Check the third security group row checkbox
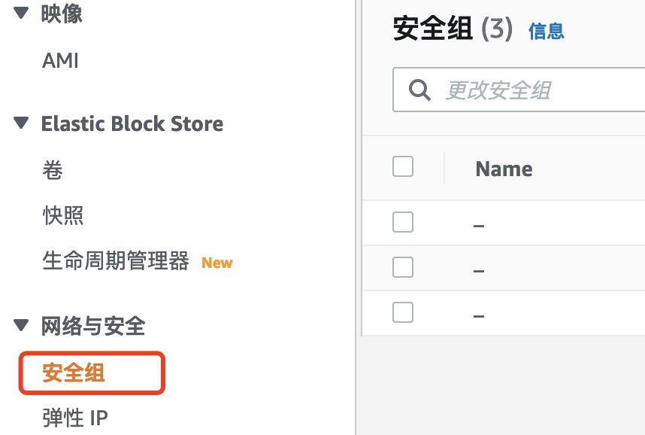Viewport: 645px width, 435px height. coord(403,312)
